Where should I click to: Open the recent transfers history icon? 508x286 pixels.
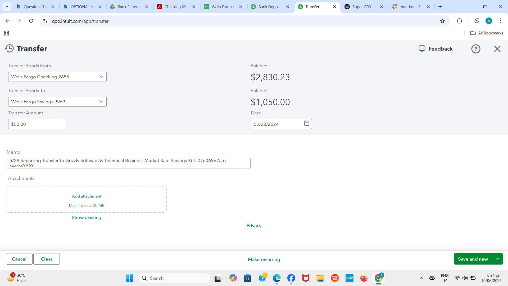[9, 48]
